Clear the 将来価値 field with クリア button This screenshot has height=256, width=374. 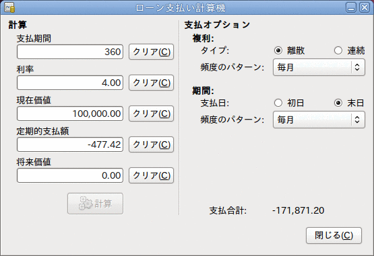click(x=151, y=175)
